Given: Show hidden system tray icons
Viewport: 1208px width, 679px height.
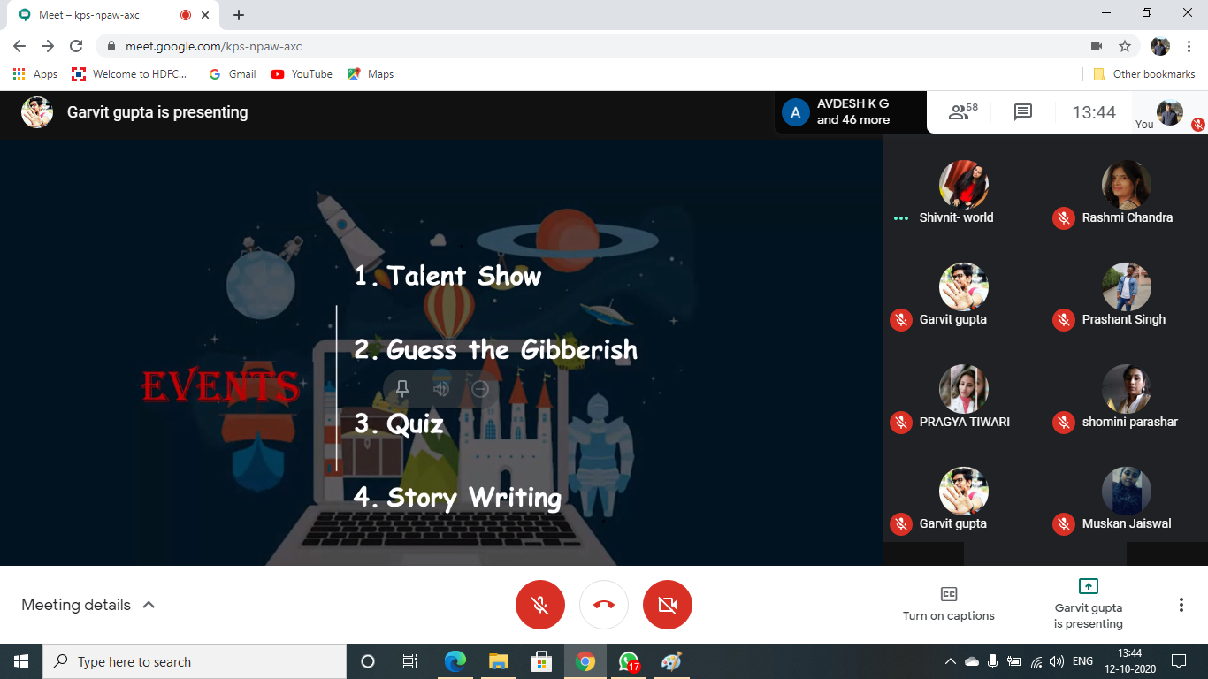Looking at the screenshot, I should tap(951, 661).
